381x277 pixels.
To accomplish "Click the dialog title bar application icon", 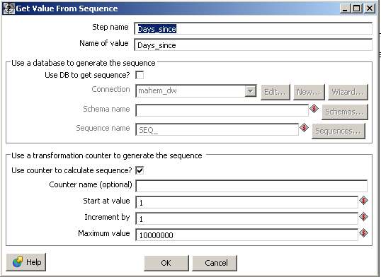I will point(9,8).
